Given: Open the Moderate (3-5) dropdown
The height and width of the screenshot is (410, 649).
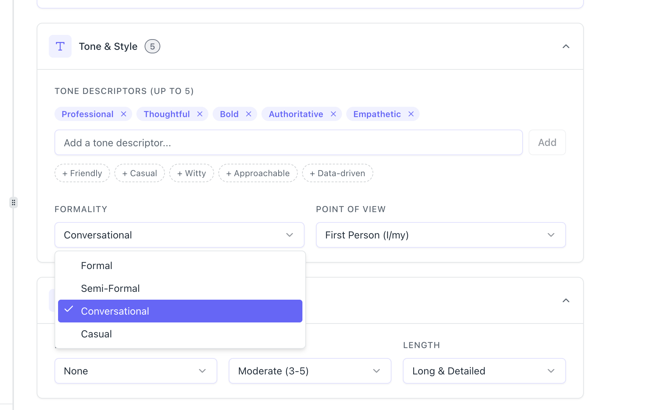Looking at the screenshot, I should (x=310, y=371).
